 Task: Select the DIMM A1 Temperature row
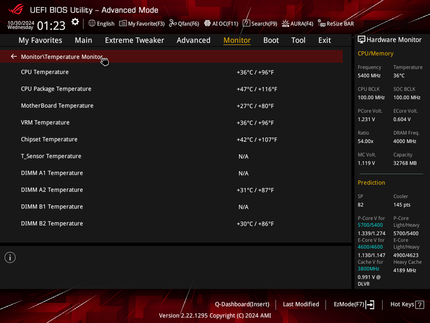pos(171,173)
